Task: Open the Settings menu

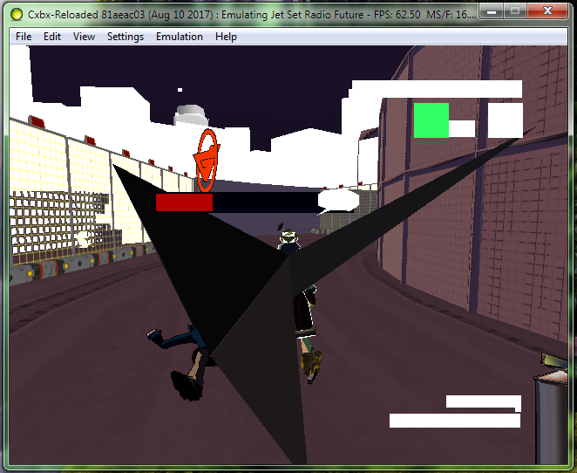Action: pyautogui.click(x=126, y=37)
